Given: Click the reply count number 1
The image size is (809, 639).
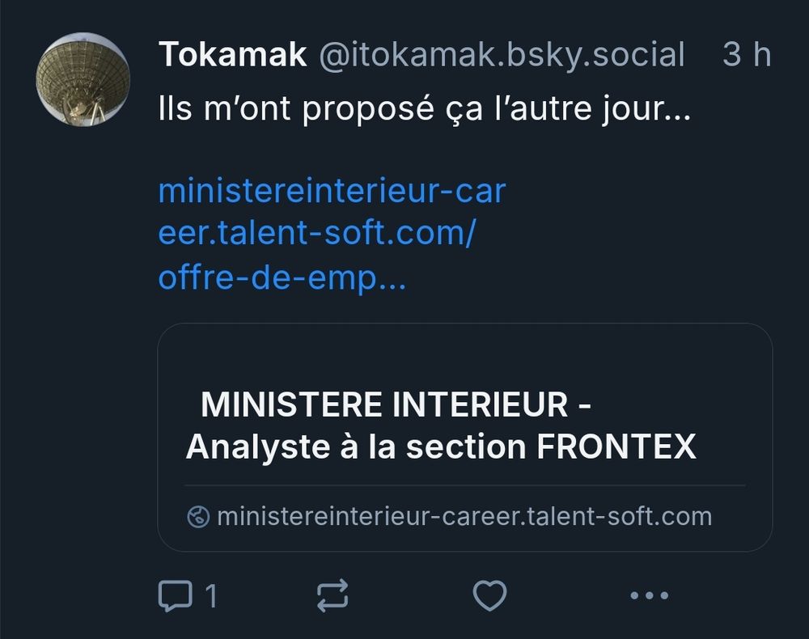Looking at the screenshot, I should 211,597.
